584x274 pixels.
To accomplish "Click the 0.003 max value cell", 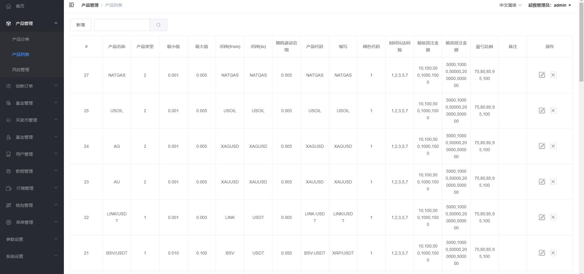I will (x=202, y=217).
